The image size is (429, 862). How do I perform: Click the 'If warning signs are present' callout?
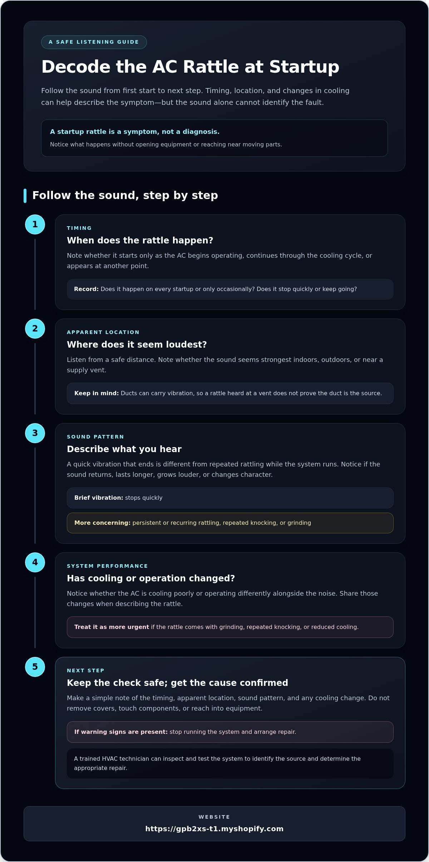(230, 732)
